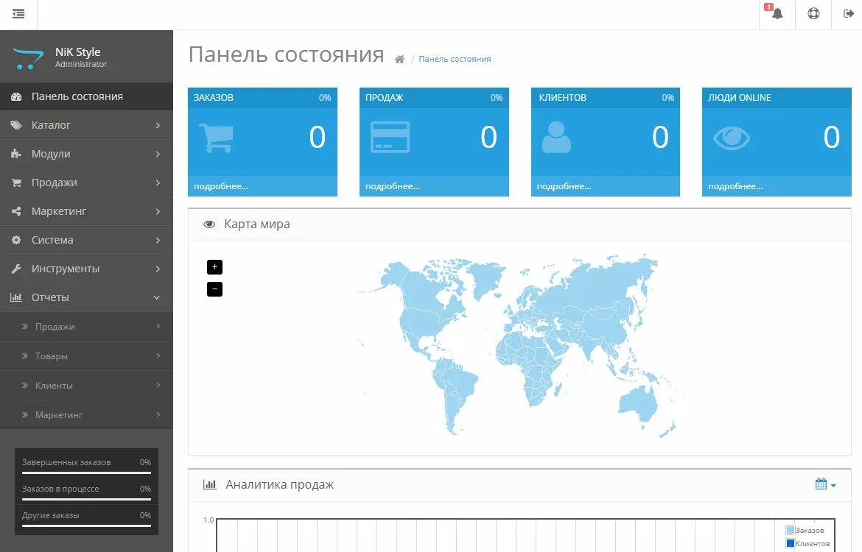862x552 pixels.
Task: Click the light blue Заказов legend swatch
Action: 791,530
